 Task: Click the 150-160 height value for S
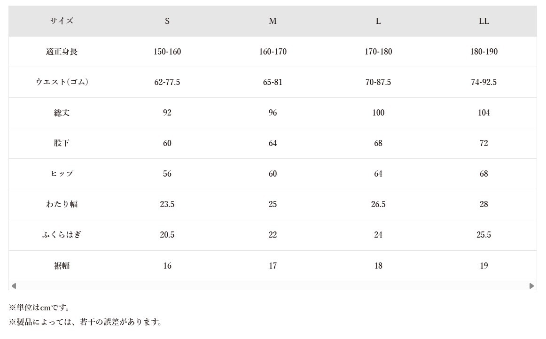click(x=167, y=52)
